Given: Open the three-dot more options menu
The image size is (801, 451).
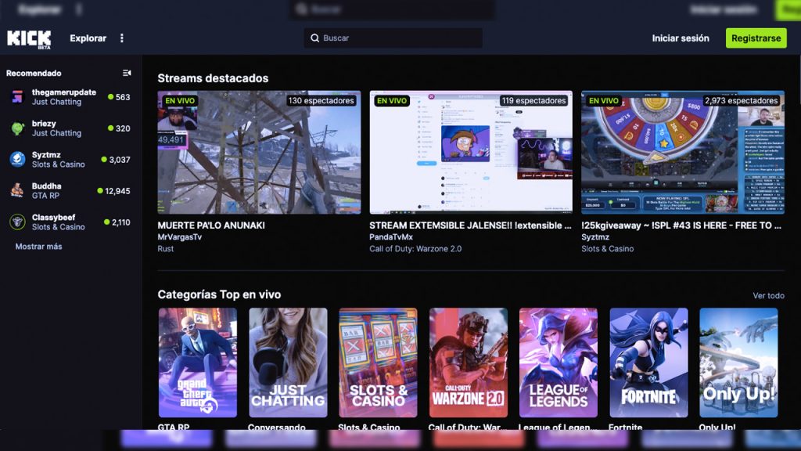Looking at the screenshot, I should pos(122,38).
